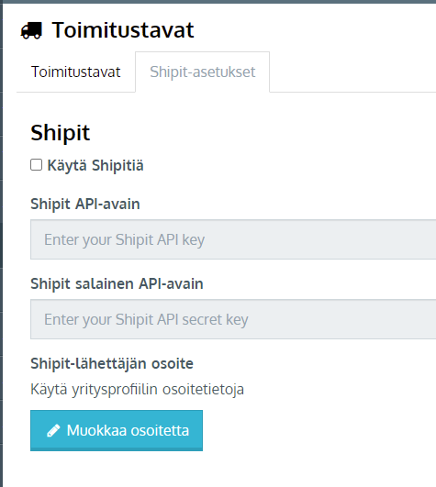This screenshot has width=436, height=487.
Task: Click the Shipit-lähettäjän osoite label
Action: click(112, 364)
